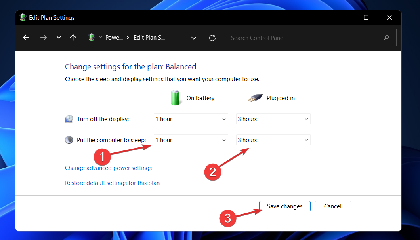Click the battery icon above On battery column
The width and height of the screenshot is (420, 240).
click(x=176, y=98)
